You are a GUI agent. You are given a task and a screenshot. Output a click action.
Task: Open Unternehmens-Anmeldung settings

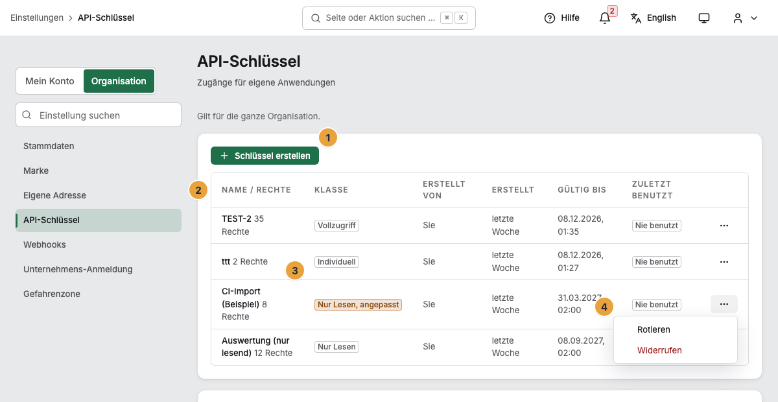pos(99,269)
